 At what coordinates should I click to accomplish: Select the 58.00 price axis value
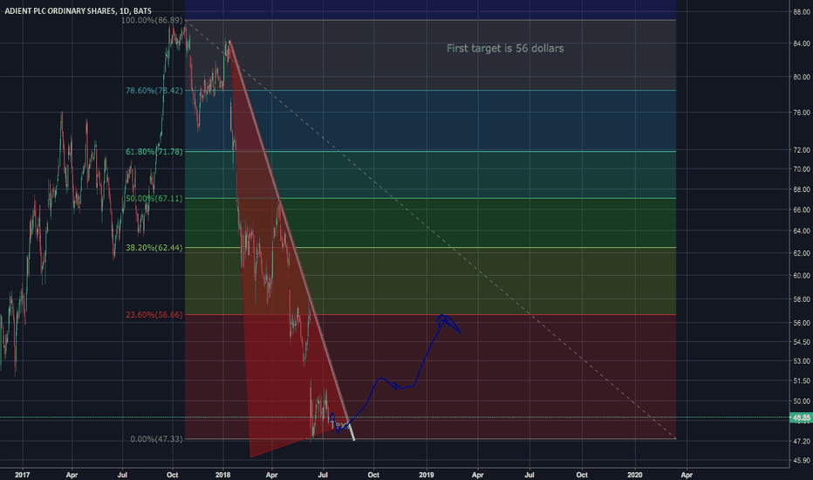click(801, 299)
